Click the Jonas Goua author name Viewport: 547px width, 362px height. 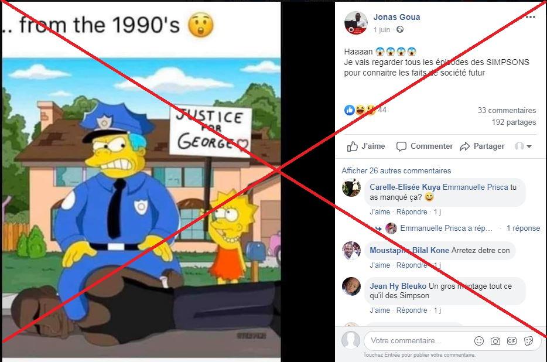[396, 17]
